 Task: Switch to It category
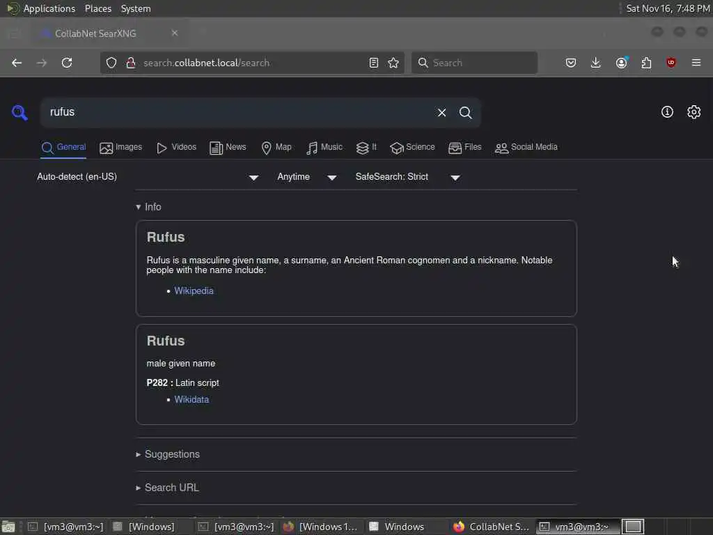[x=366, y=148]
